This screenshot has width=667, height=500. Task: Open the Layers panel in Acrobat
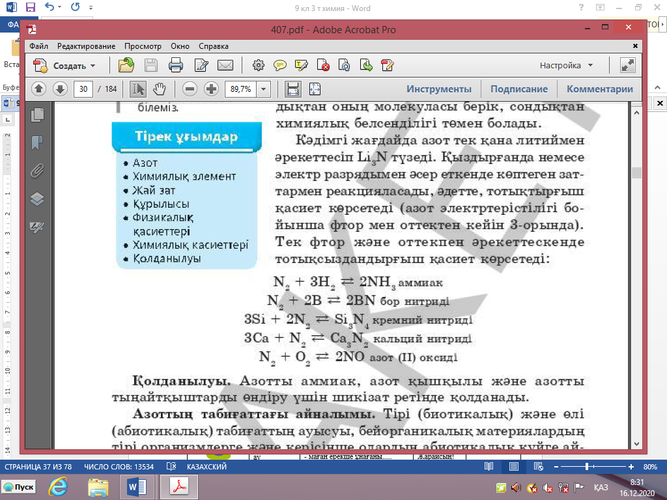[x=37, y=199]
